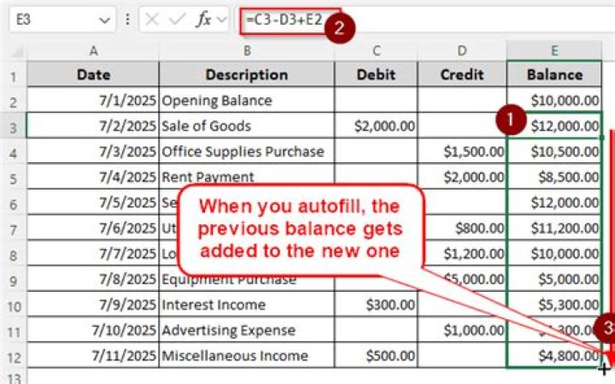Click the fill handle at bottom of E12
The image size is (615, 384).
click(x=601, y=368)
